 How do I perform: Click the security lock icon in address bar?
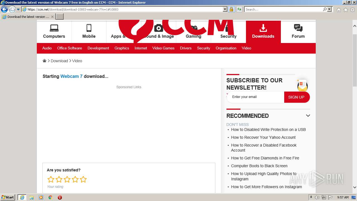click(231, 9)
